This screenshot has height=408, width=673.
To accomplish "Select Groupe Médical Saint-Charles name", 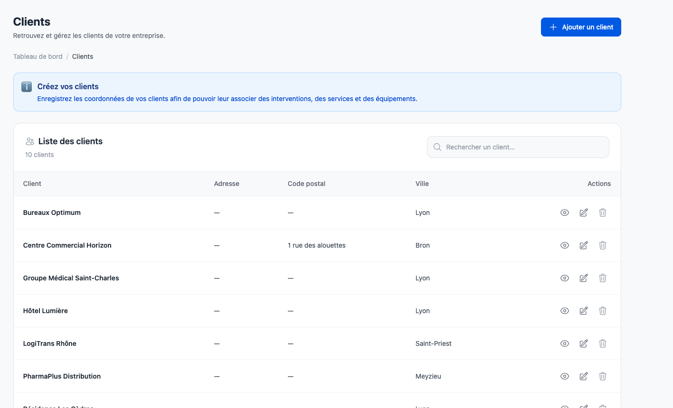I will 71,278.
